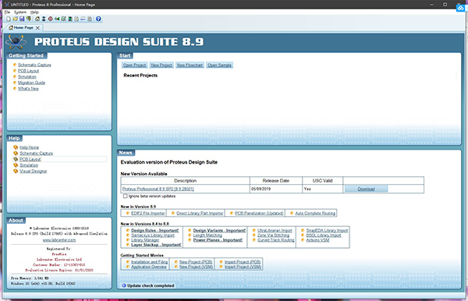This screenshot has width=468, height=301.
Task: Click the Home Page house icon in toolbar
Action: pos(37,19)
